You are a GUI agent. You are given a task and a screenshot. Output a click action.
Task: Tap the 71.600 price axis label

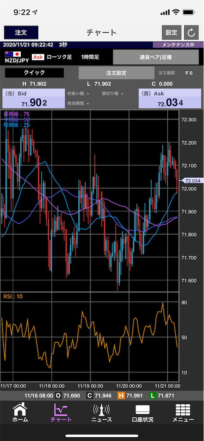(x=189, y=280)
